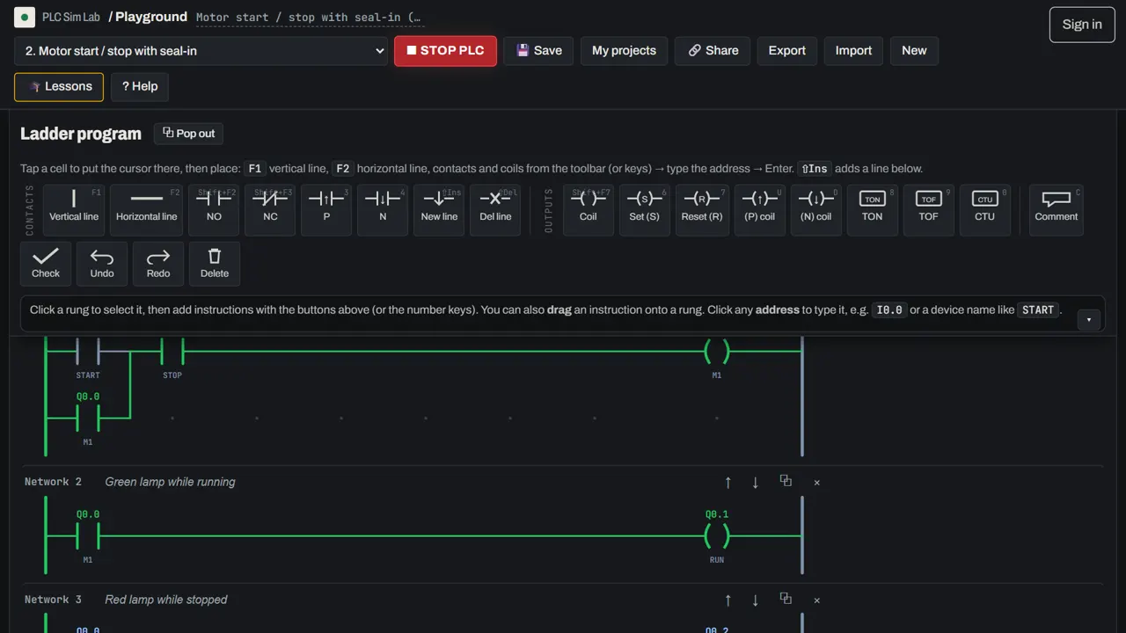Import a project file
The width and height of the screenshot is (1126, 633).
point(853,51)
